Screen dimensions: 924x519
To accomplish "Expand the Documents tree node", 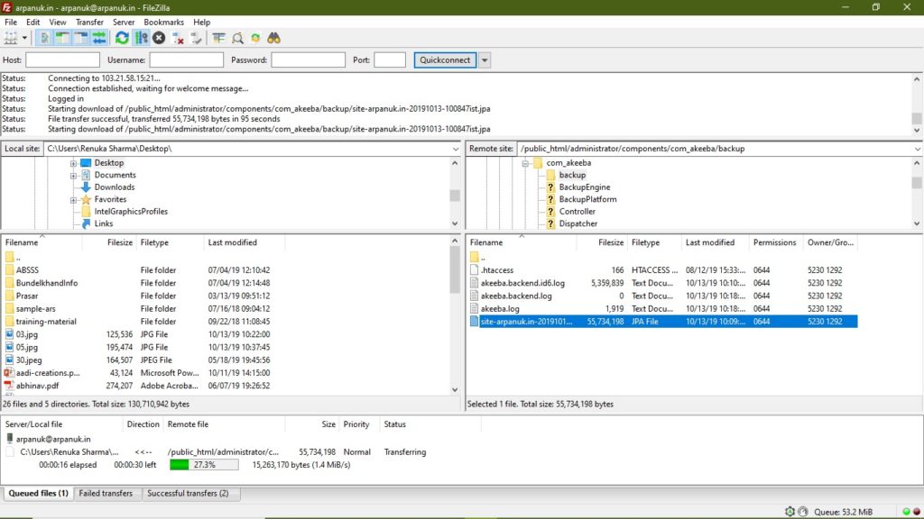I will coord(73,176).
